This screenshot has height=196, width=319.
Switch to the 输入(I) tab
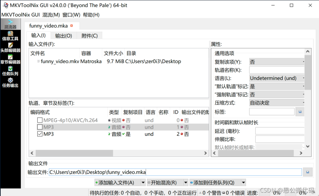(x=39, y=36)
